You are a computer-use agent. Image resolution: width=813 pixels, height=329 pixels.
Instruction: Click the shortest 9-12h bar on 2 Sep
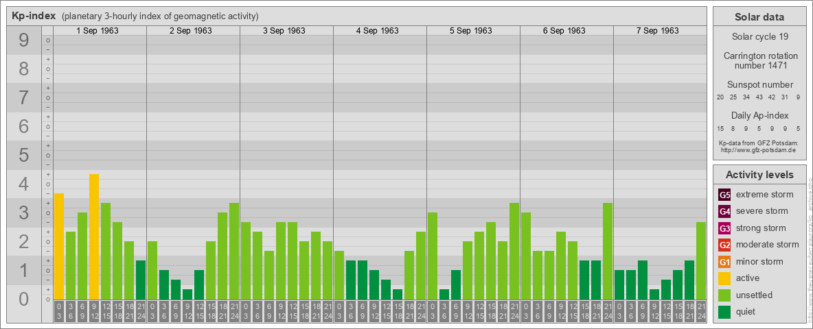(x=187, y=294)
